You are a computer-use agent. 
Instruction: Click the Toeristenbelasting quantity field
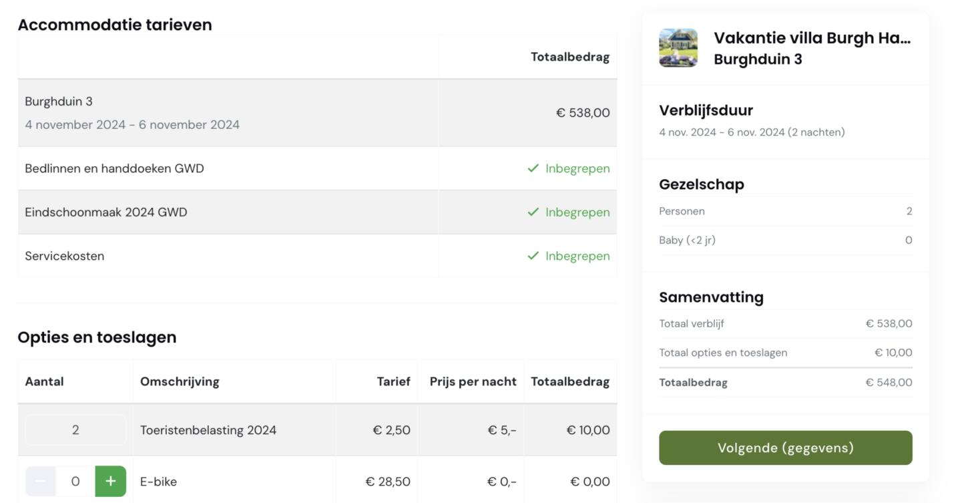(75, 430)
